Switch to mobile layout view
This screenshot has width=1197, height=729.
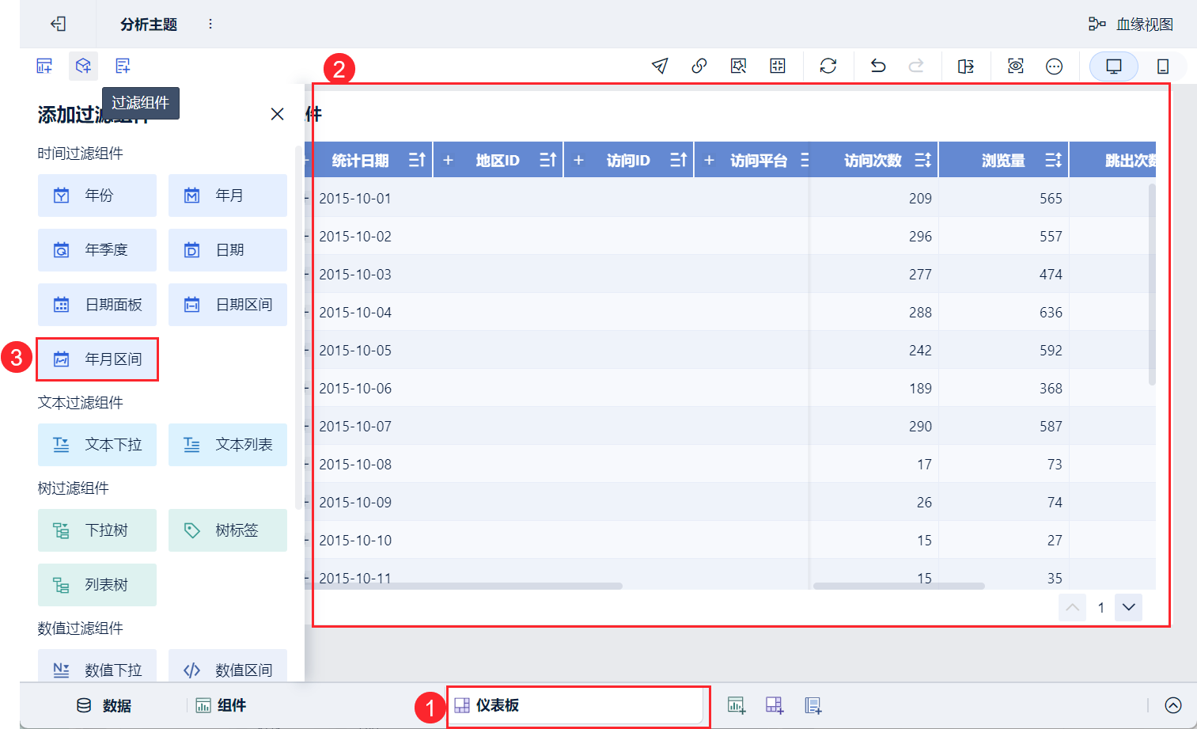(1163, 66)
